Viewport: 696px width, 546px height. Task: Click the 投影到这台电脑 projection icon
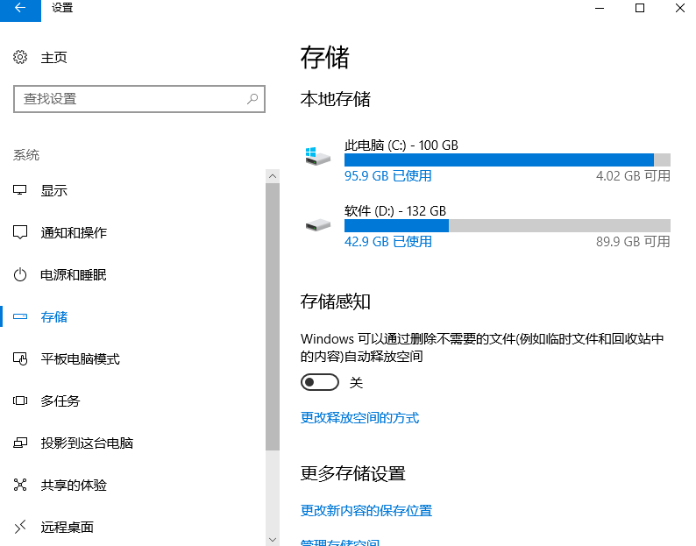tap(20, 443)
